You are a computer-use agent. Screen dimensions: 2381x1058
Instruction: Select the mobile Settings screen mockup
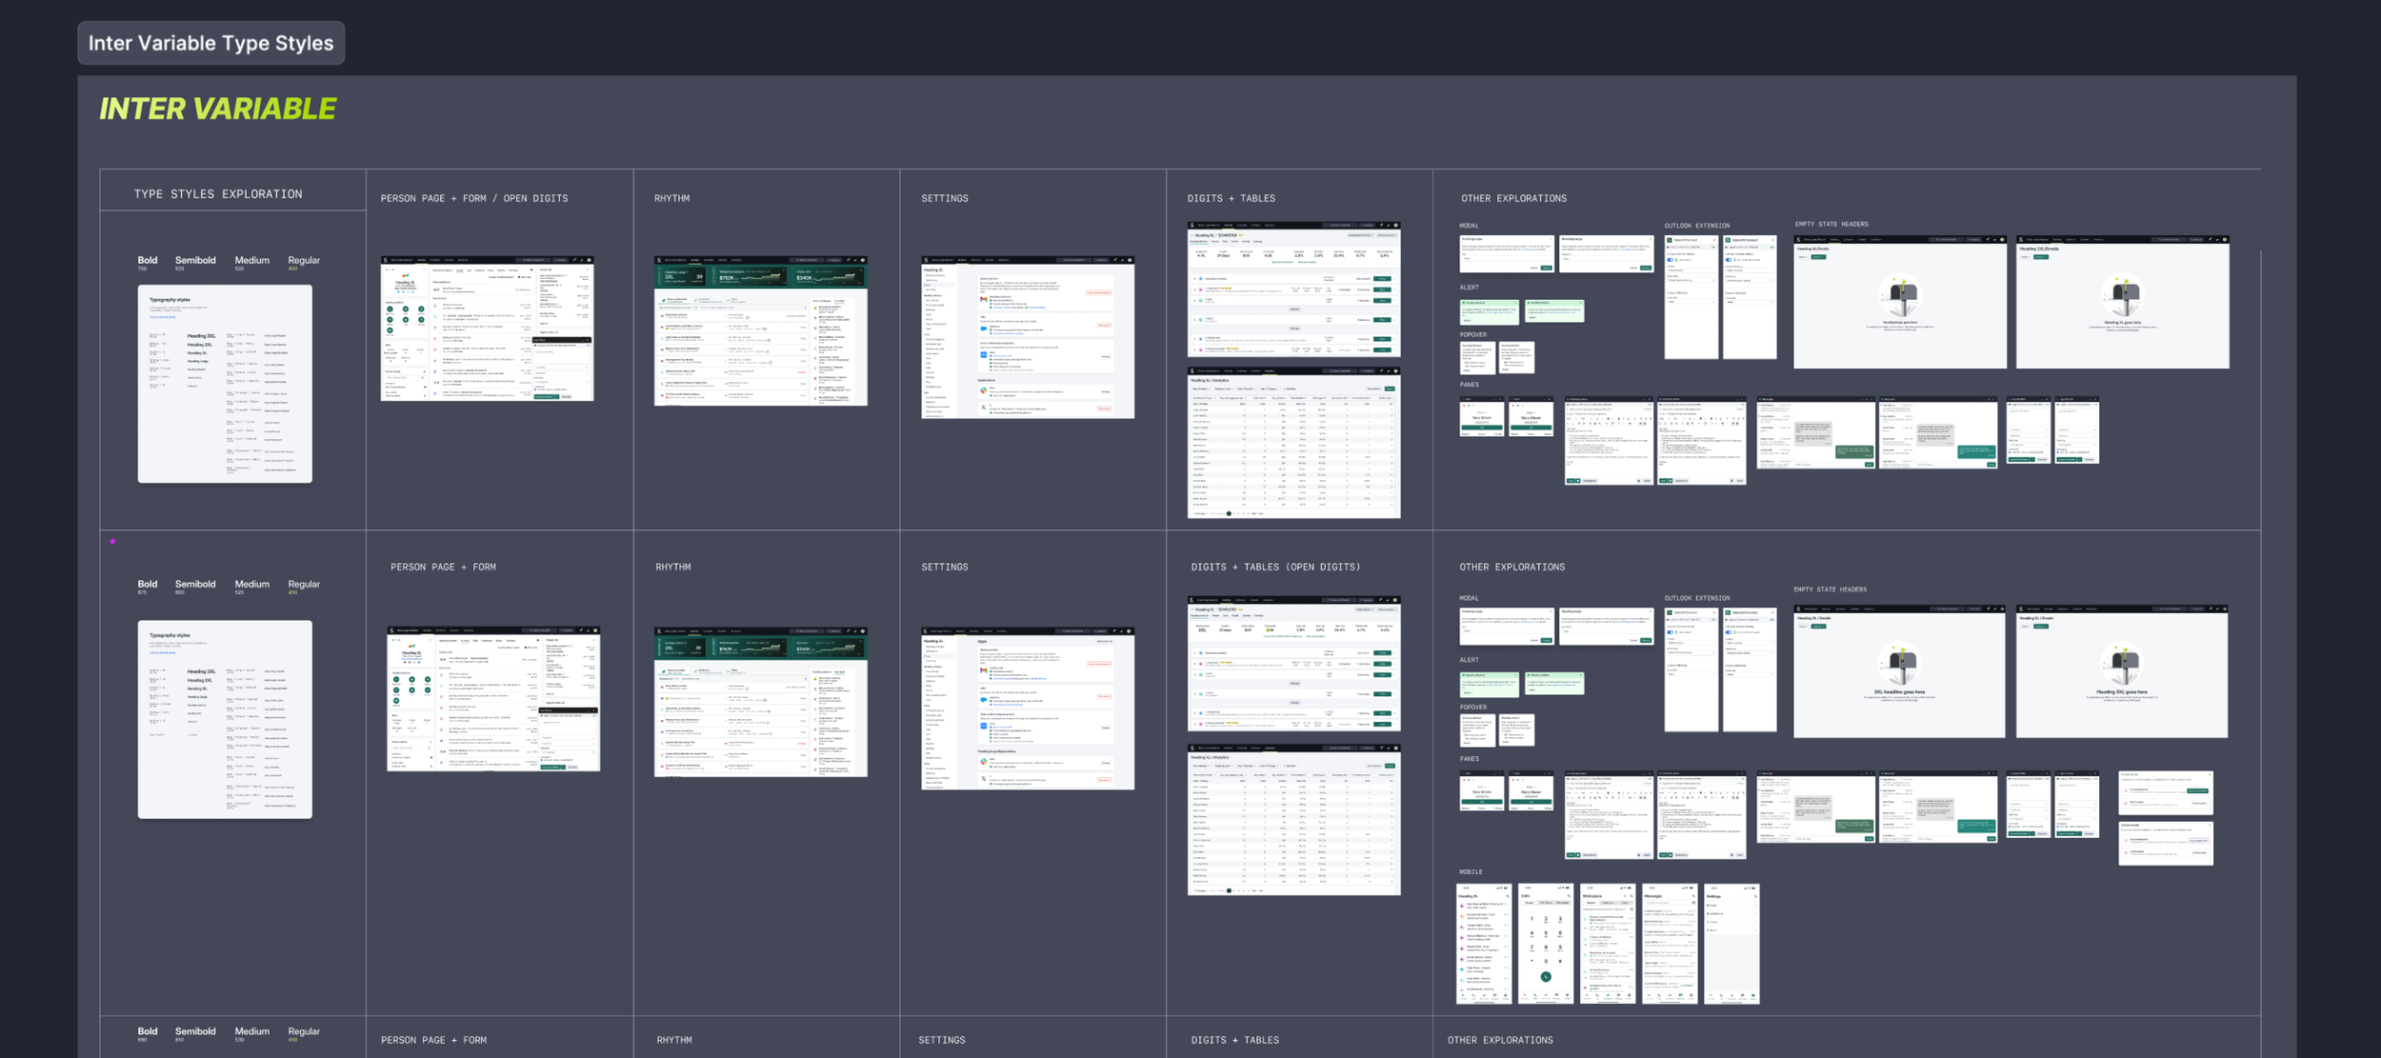point(1731,943)
